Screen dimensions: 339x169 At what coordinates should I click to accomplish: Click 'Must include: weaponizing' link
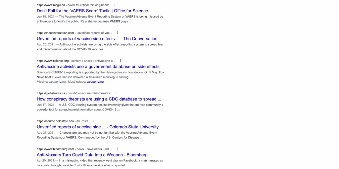pos(95,82)
